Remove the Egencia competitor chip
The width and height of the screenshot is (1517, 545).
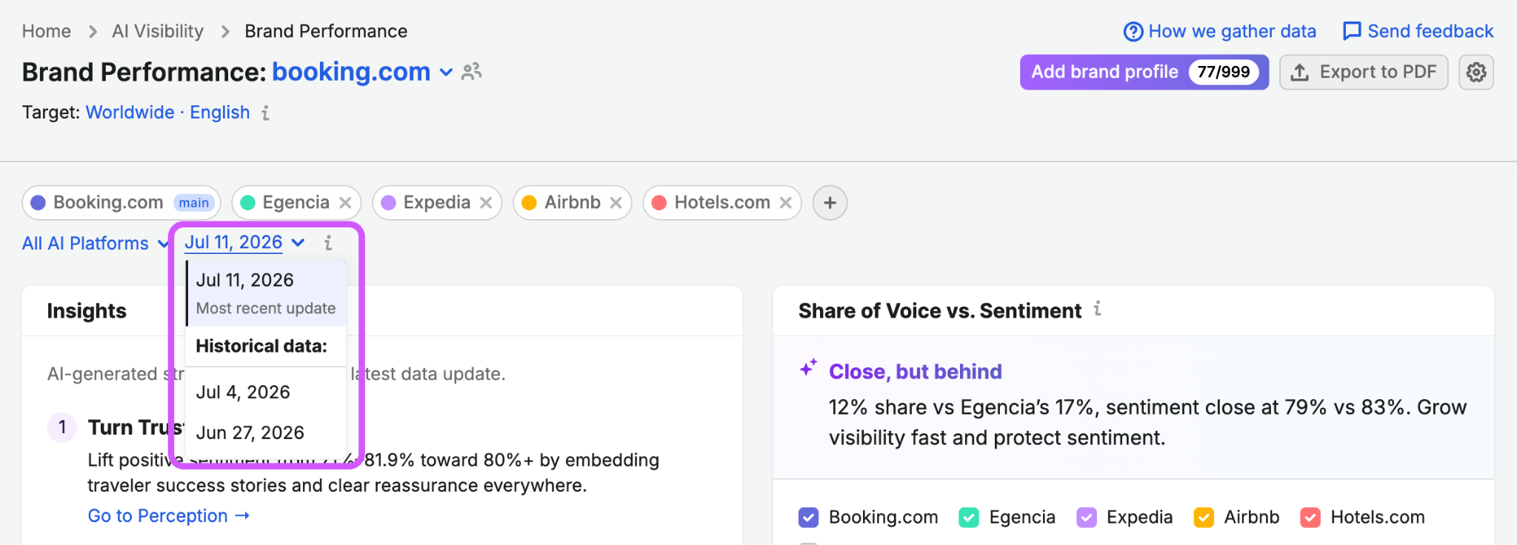[345, 203]
